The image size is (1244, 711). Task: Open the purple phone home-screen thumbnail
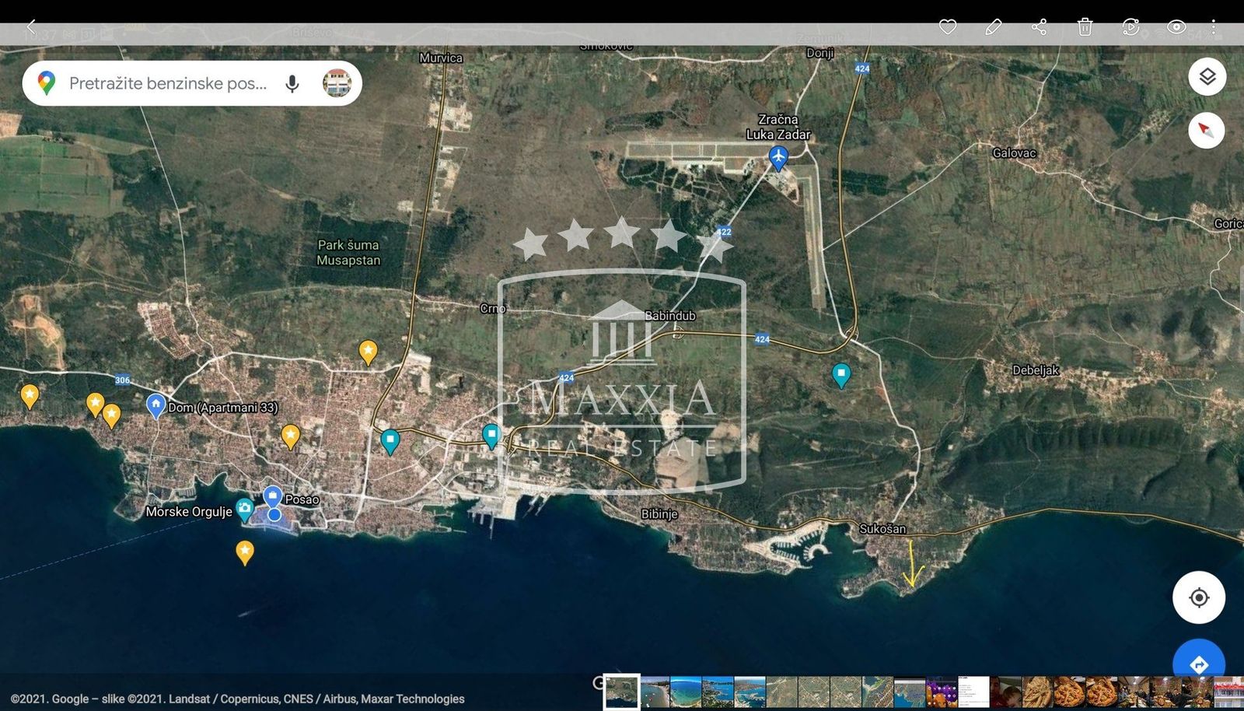tap(942, 692)
